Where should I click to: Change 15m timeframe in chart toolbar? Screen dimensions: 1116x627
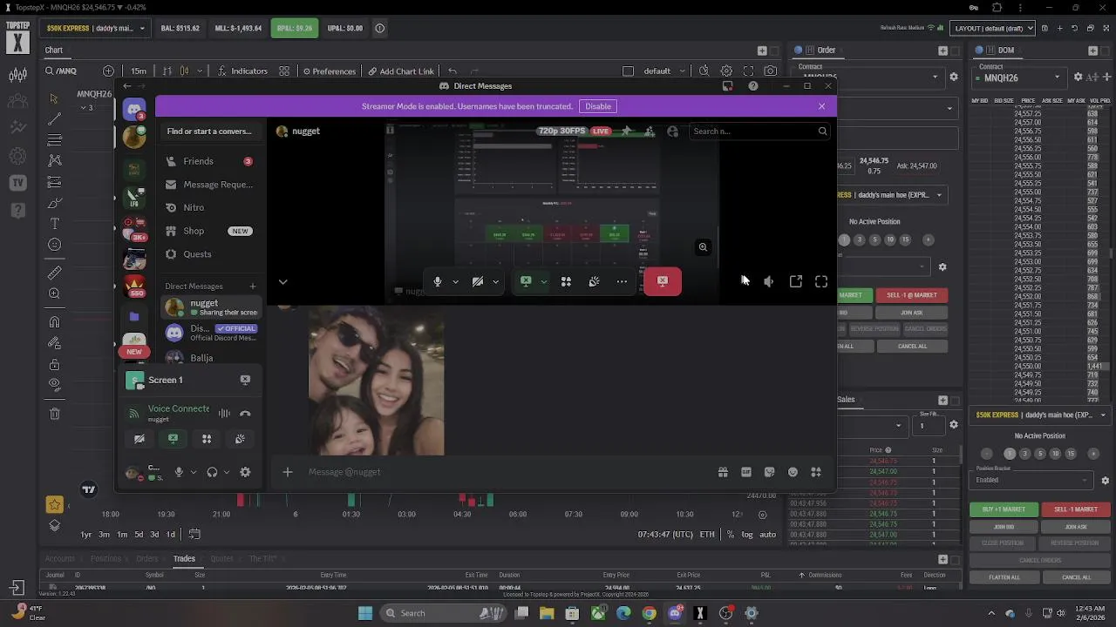coord(139,71)
